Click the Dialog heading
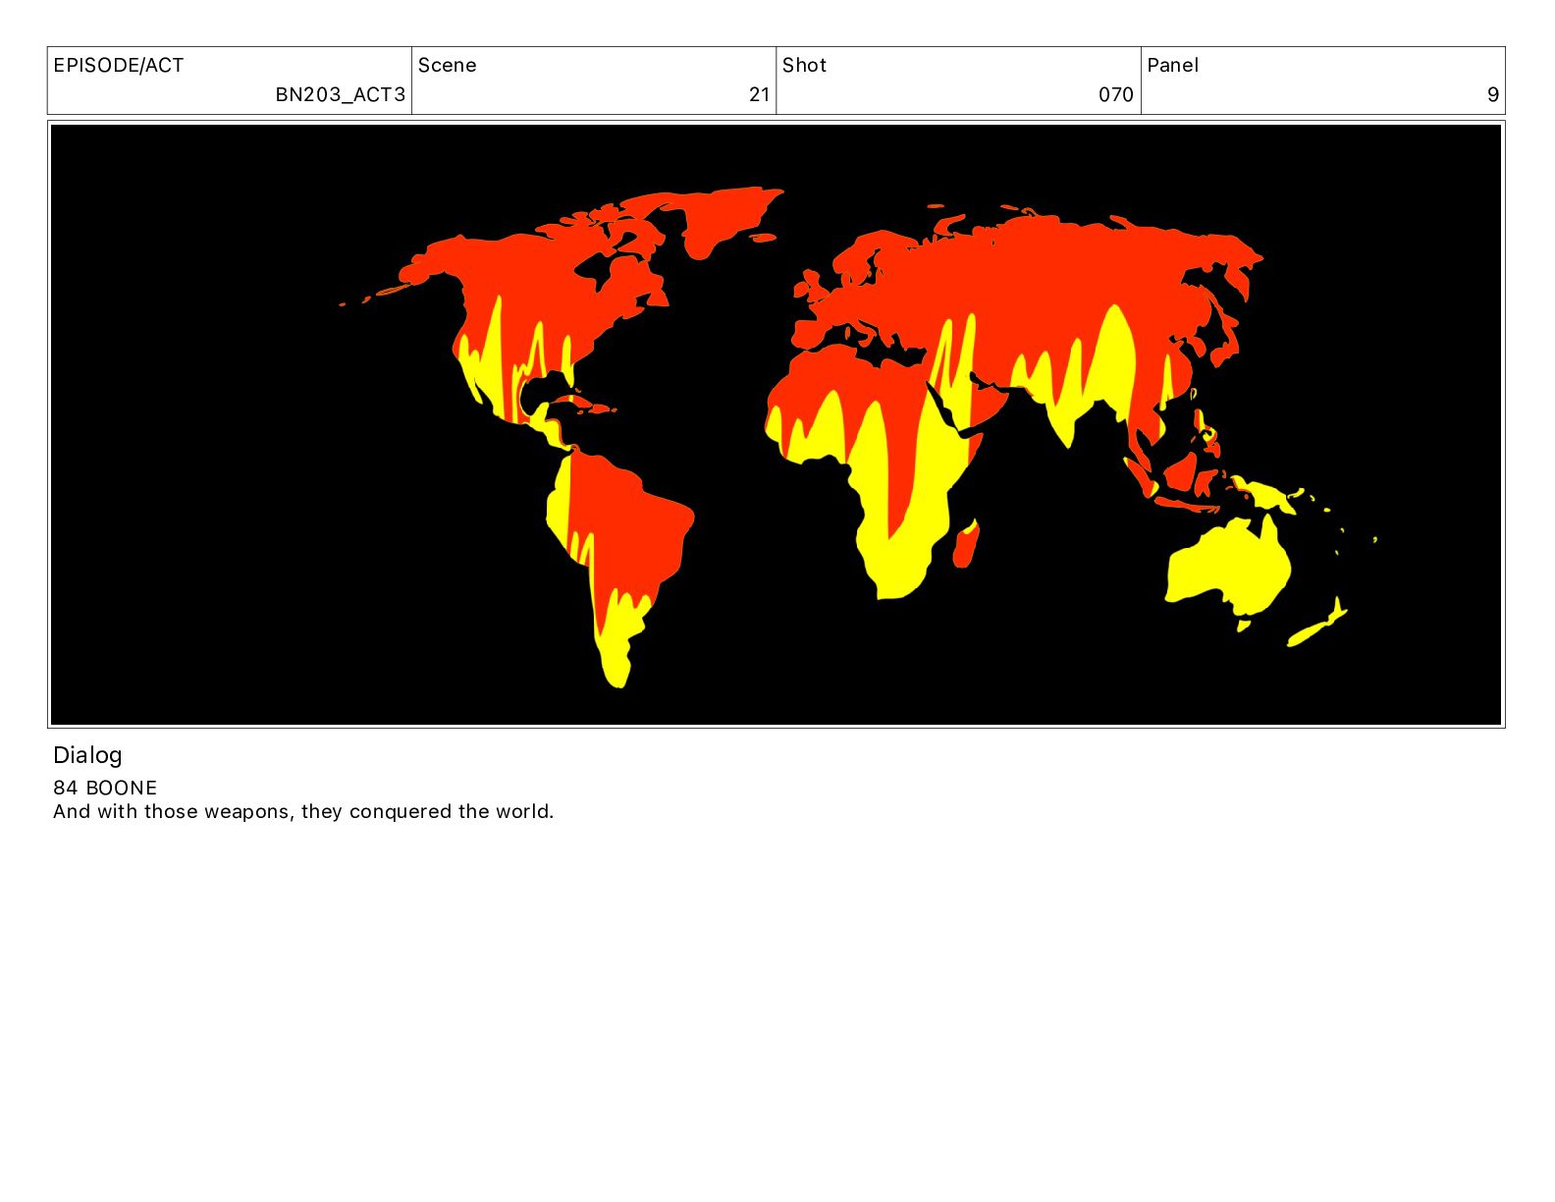Screen dimensions: 1555x1202 click(x=87, y=755)
